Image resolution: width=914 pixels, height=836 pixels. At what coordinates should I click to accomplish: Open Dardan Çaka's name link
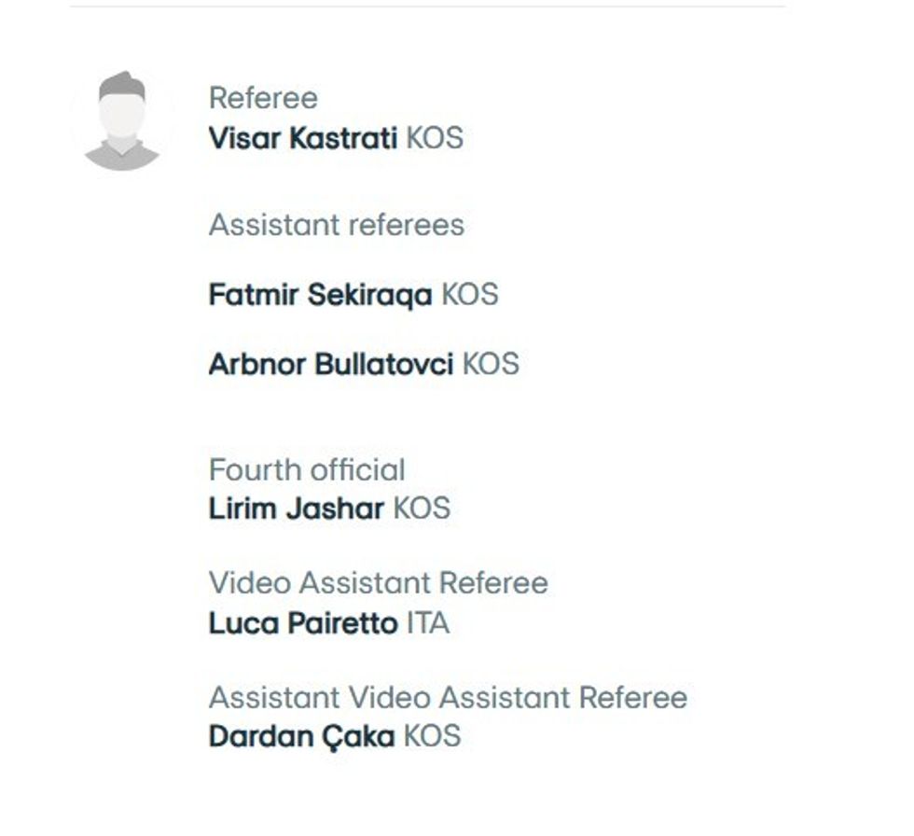[x=301, y=736]
